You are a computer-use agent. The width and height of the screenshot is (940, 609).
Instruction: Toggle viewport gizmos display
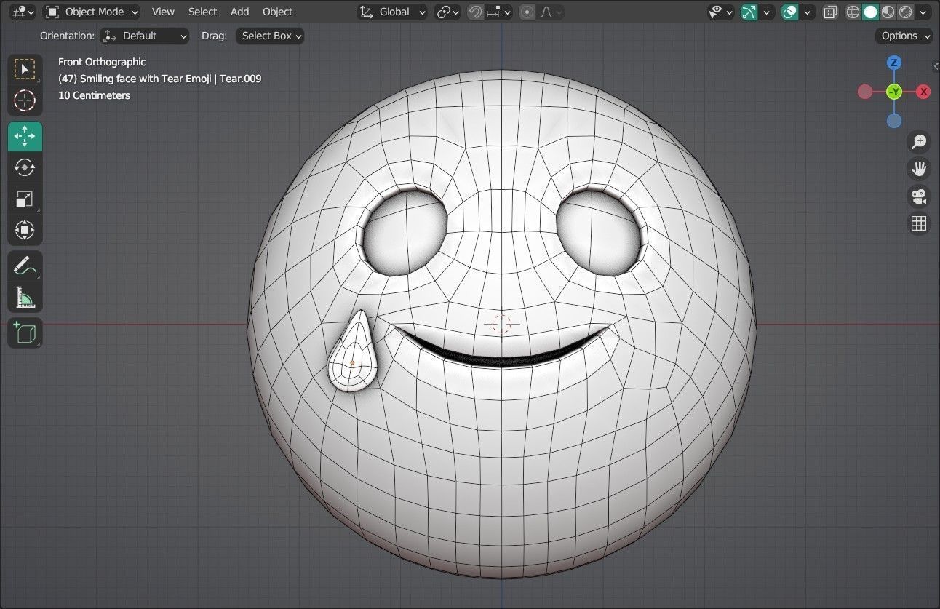pyautogui.click(x=749, y=12)
